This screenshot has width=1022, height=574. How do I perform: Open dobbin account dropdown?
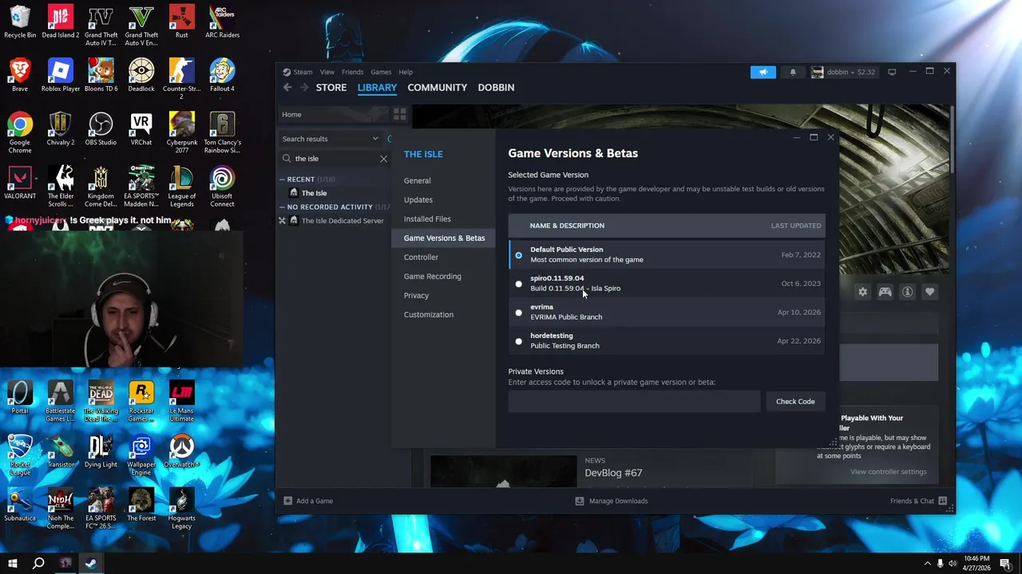(844, 72)
